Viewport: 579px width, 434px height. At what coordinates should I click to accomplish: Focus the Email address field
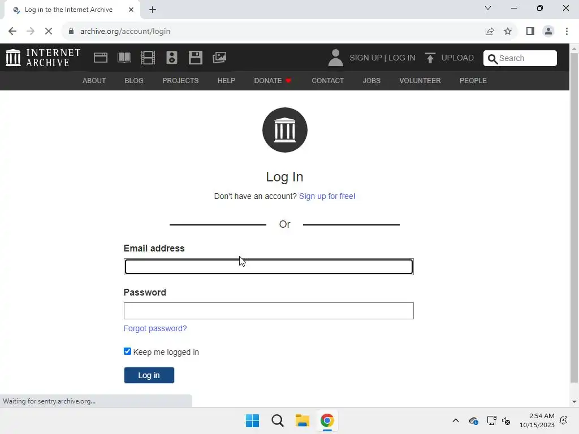click(269, 267)
